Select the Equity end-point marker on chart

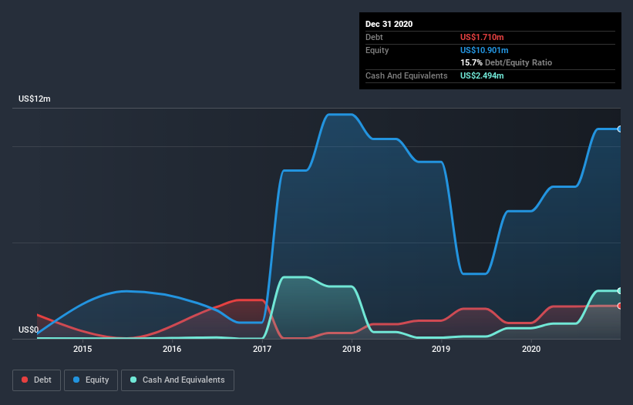point(620,129)
